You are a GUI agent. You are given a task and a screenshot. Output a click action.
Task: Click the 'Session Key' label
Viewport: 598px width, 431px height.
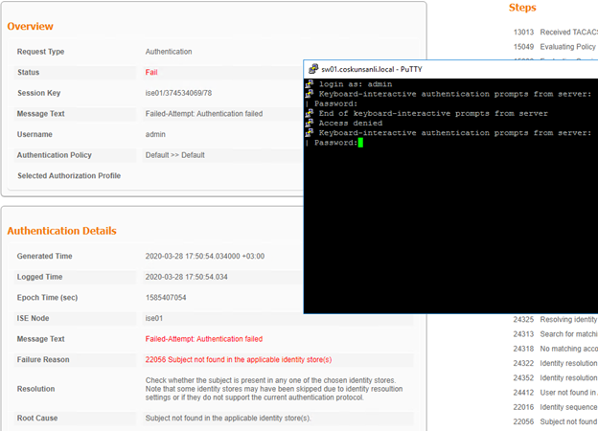pyautogui.click(x=38, y=93)
